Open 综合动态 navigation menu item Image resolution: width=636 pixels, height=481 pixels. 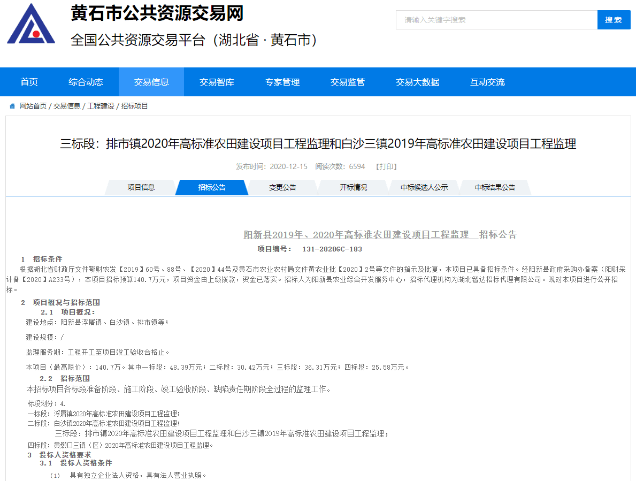click(86, 82)
